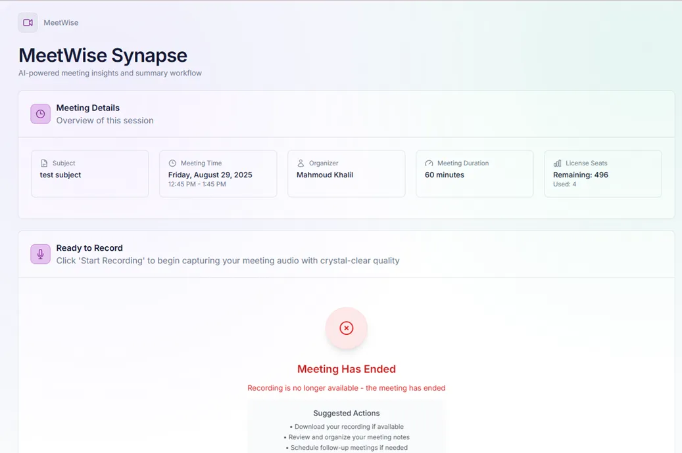The width and height of the screenshot is (682, 453).
Task: Click the Meeting Details clock icon
Action: coord(41,114)
